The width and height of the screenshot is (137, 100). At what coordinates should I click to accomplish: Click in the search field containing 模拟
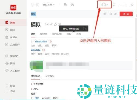point(66,14)
